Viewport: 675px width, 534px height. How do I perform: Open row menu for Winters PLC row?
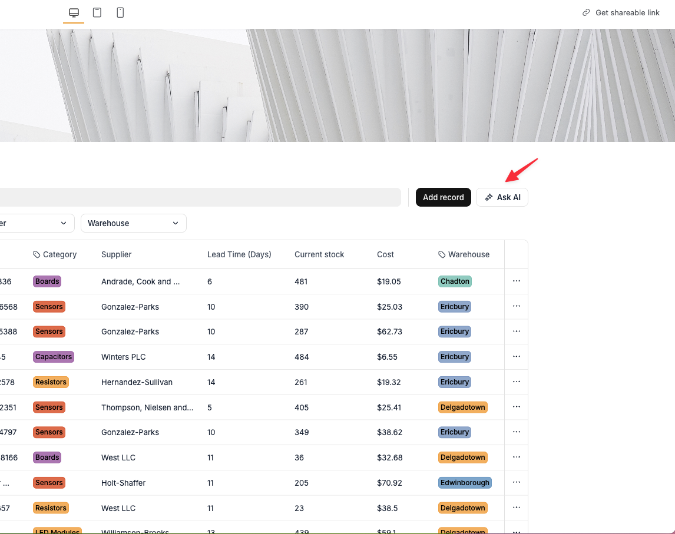(x=516, y=357)
